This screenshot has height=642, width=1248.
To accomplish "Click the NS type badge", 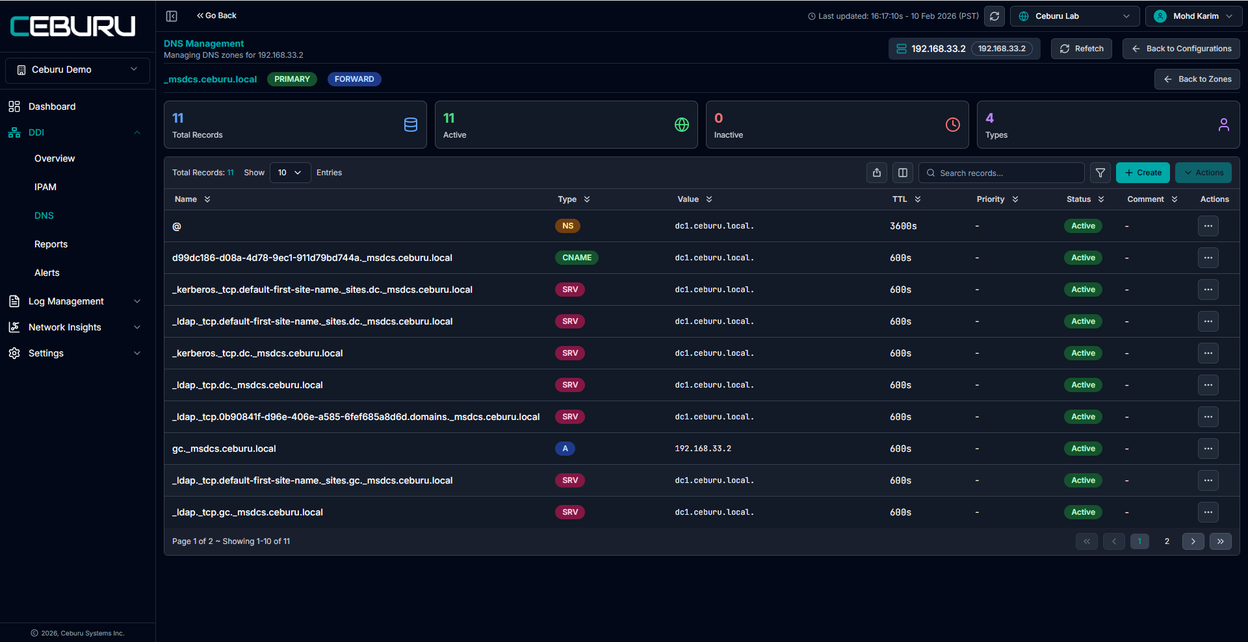I will click(567, 226).
